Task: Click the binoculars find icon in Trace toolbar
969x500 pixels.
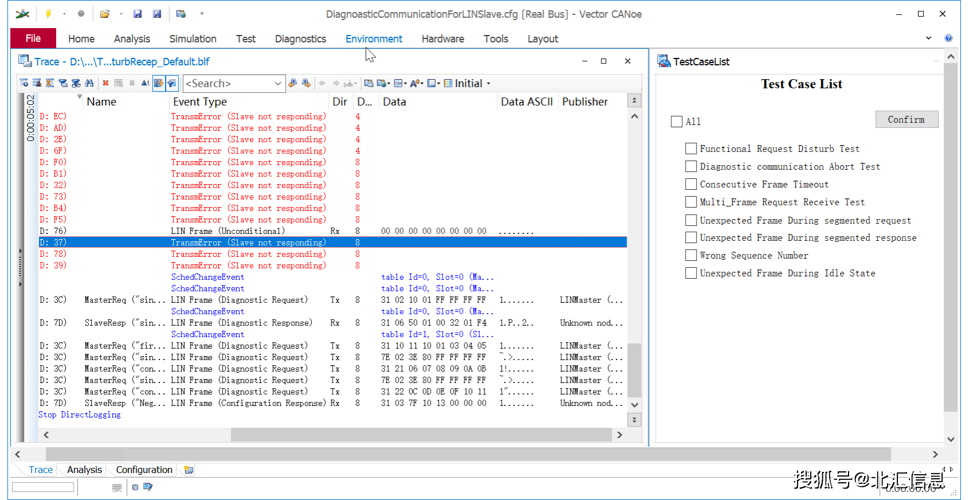Action: click(89, 83)
